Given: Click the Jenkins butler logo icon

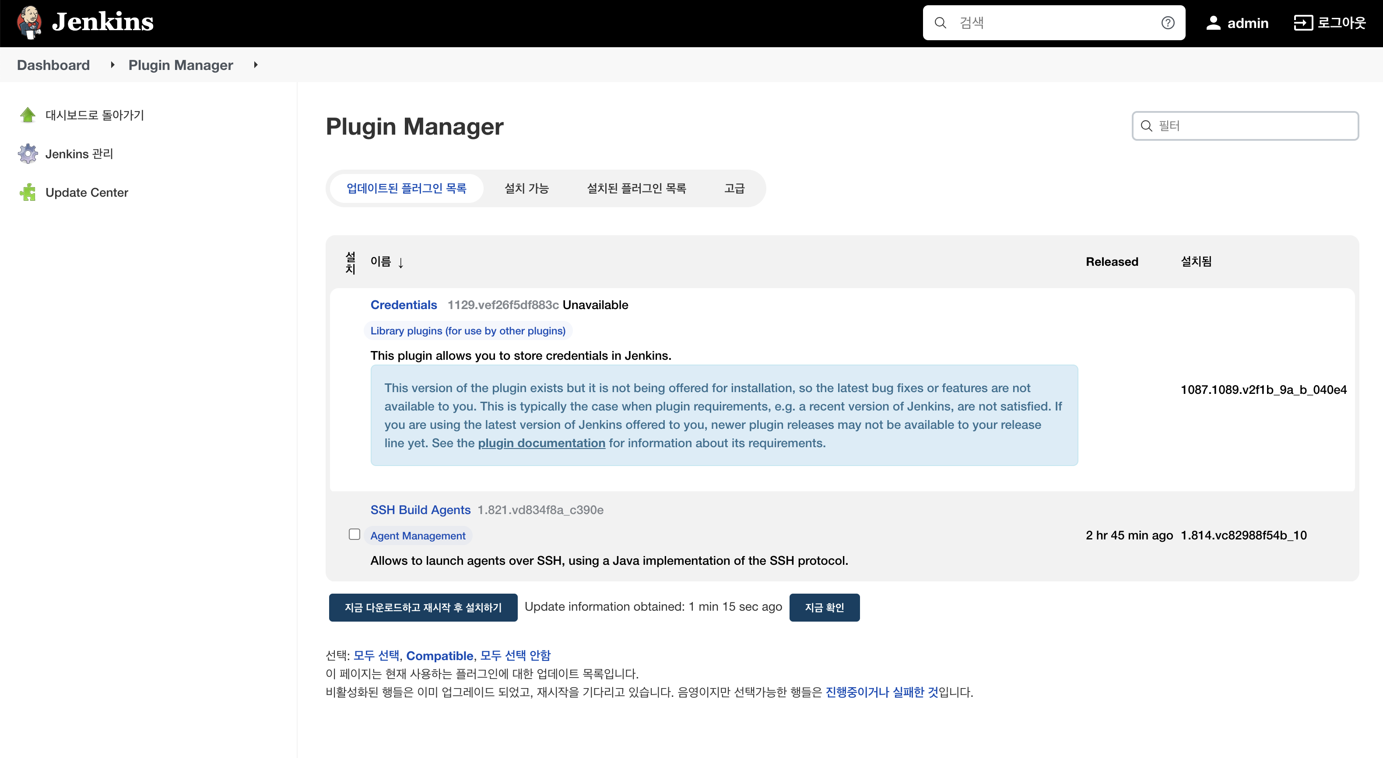Looking at the screenshot, I should (x=29, y=23).
